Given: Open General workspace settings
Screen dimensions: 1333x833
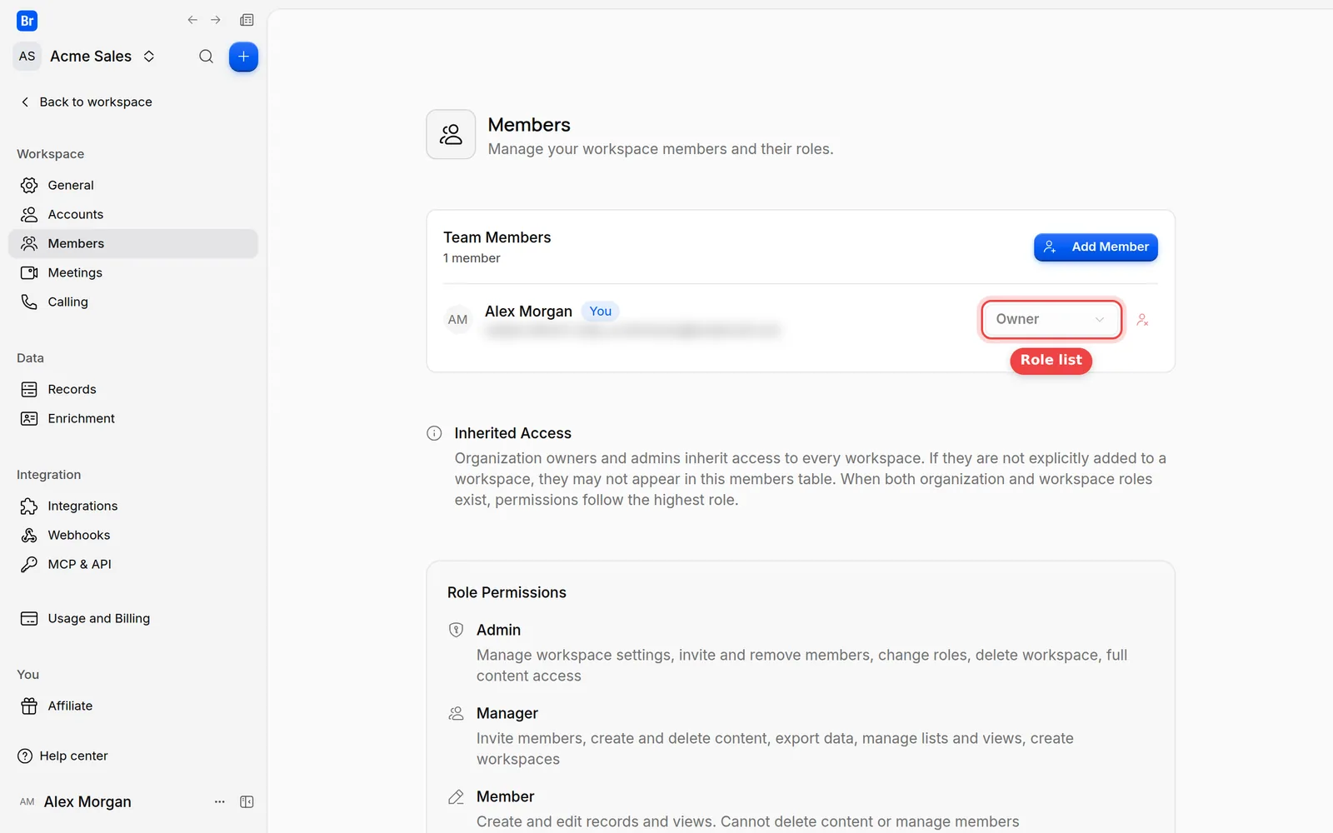Looking at the screenshot, I should point(133,185).
